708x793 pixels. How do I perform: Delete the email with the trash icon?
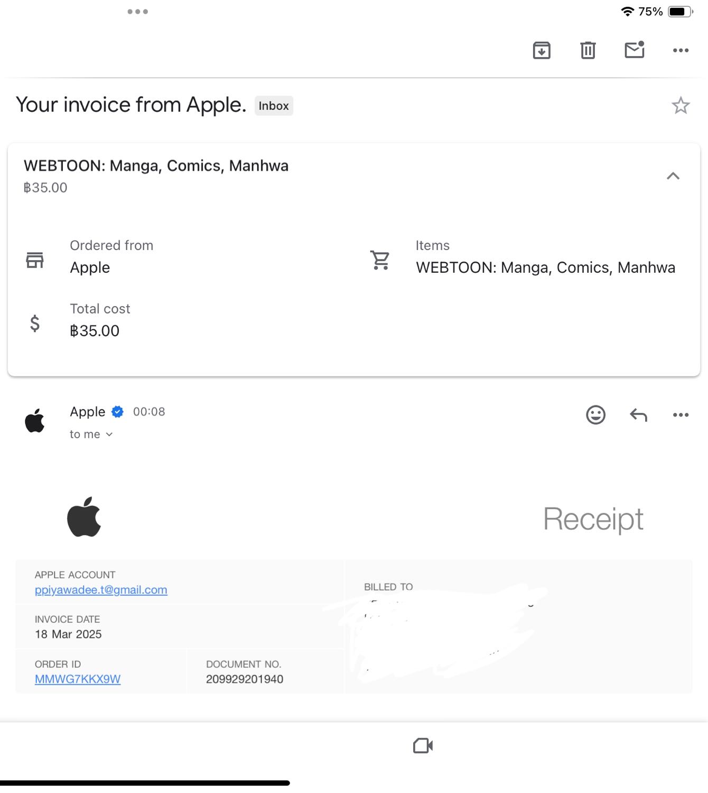(588, 50)
